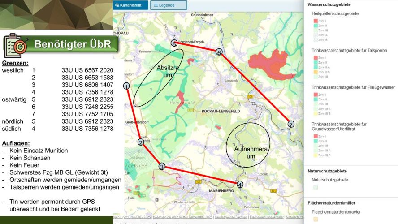Open the Landesgrenze Sachsen attribution link
398x224 pixels.
[230, 217]
